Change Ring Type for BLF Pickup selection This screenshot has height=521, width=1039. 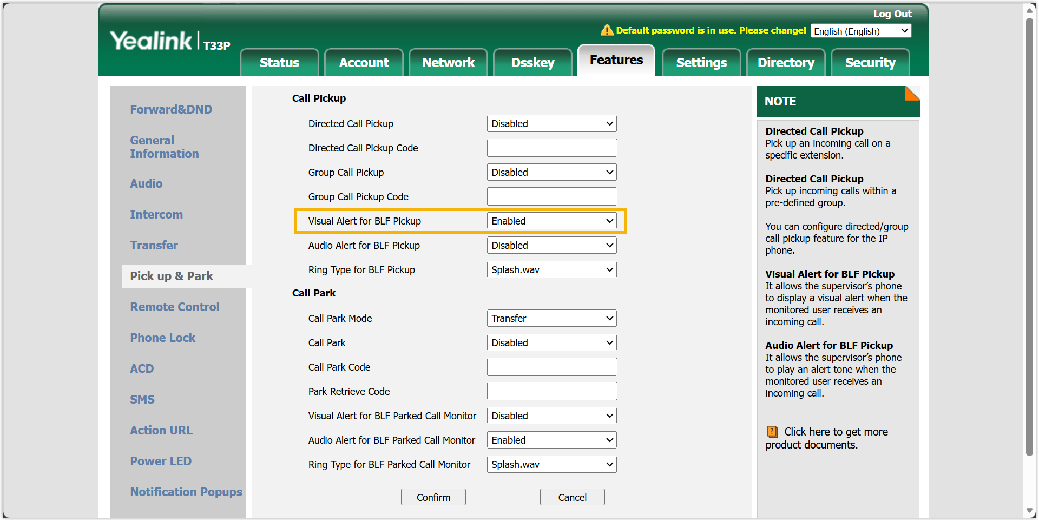(x=551, y=269)
